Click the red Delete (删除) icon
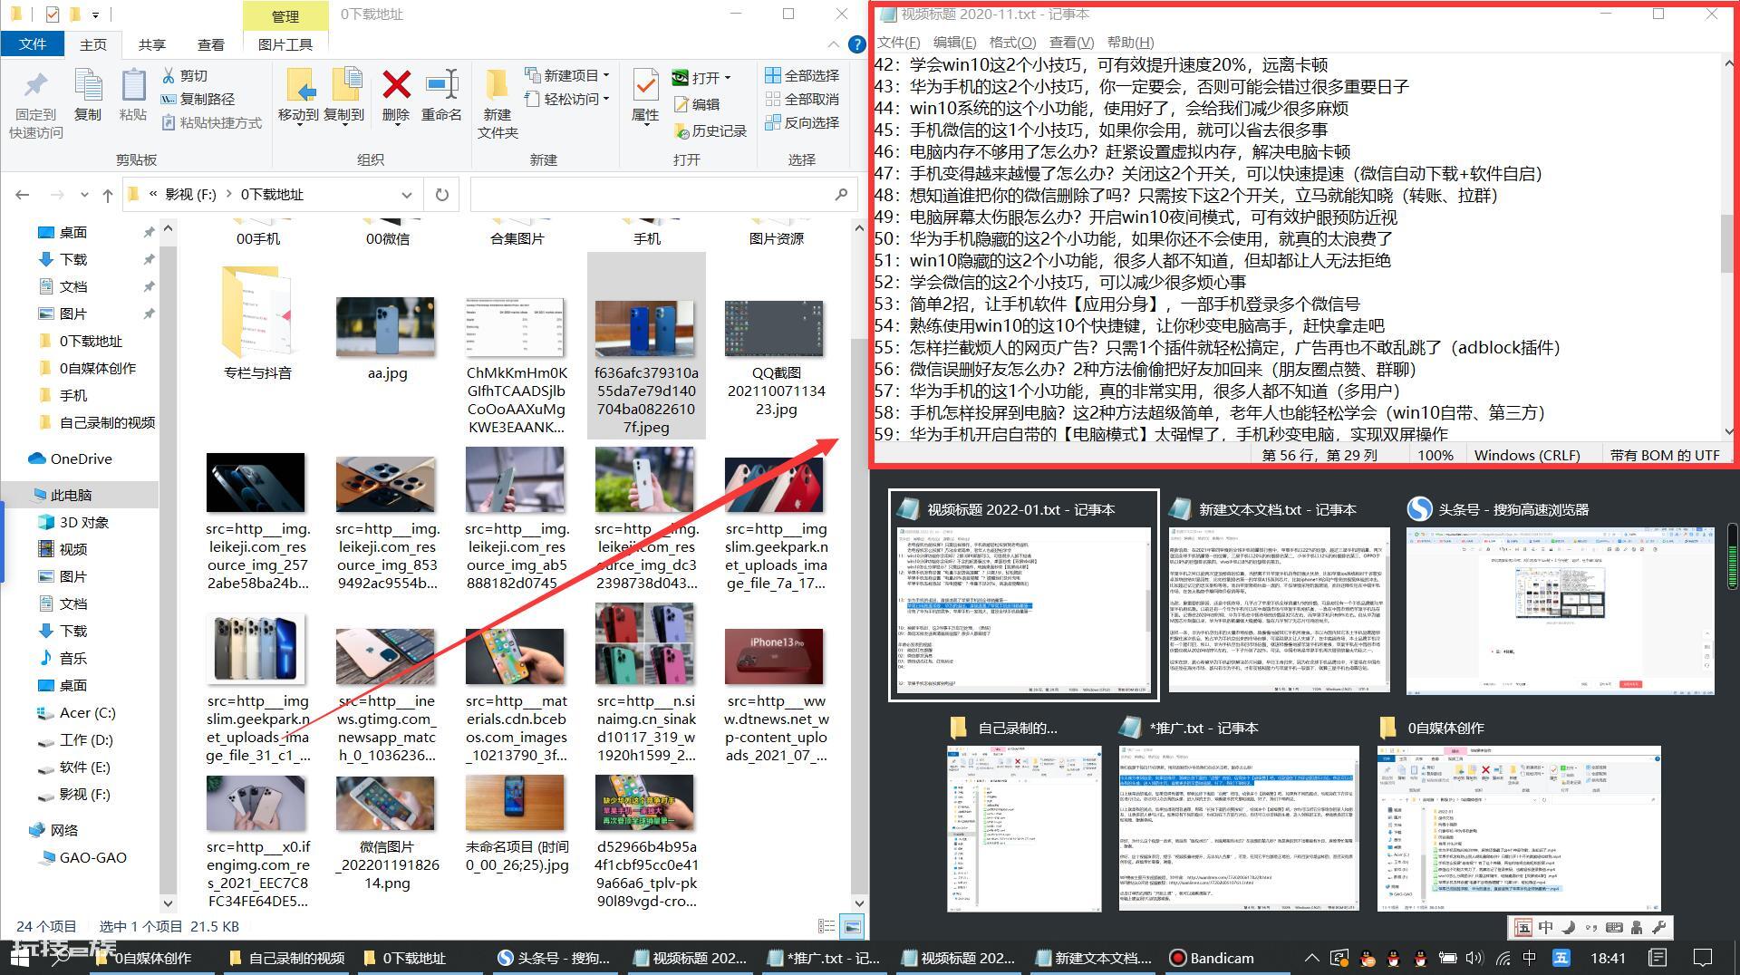Viewport: 1740px width, 975px height. tap(396, 85)
